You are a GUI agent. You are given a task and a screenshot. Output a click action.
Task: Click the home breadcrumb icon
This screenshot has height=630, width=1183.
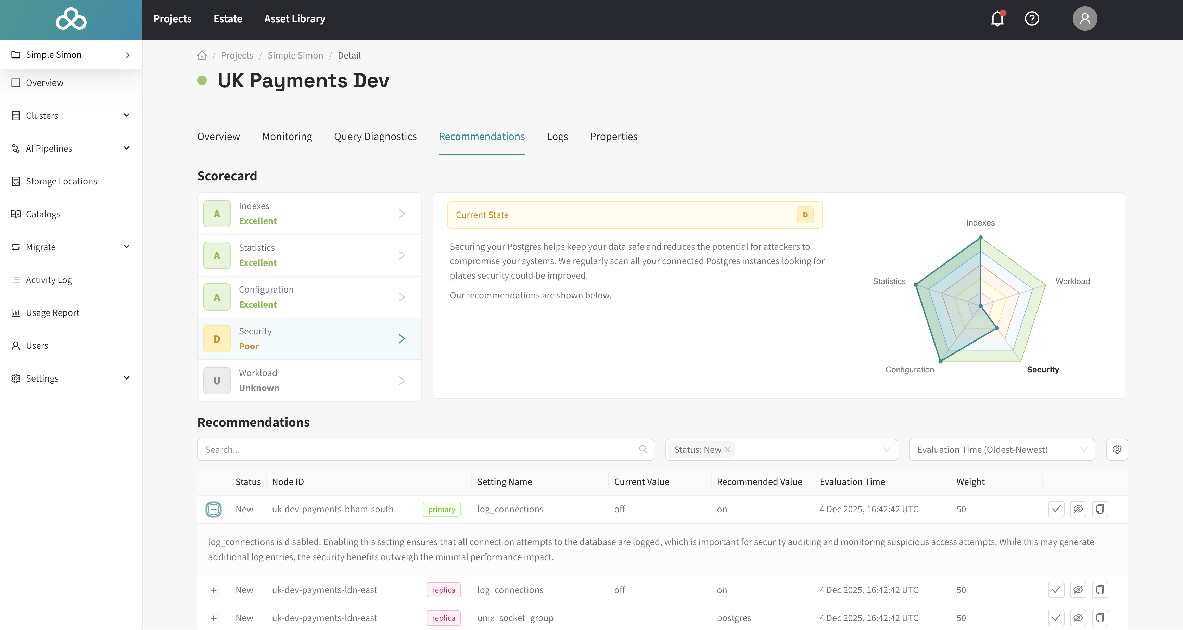[202, 55]
